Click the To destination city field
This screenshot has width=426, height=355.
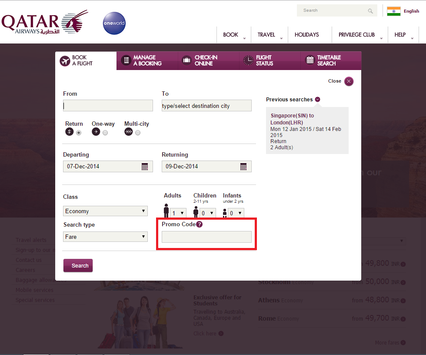(x=206, y=105)
